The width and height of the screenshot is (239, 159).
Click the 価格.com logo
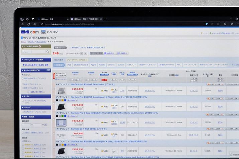30,32
